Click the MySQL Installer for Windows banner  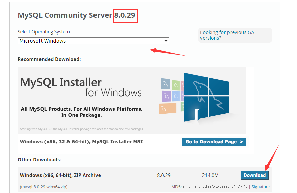(132, 100)
